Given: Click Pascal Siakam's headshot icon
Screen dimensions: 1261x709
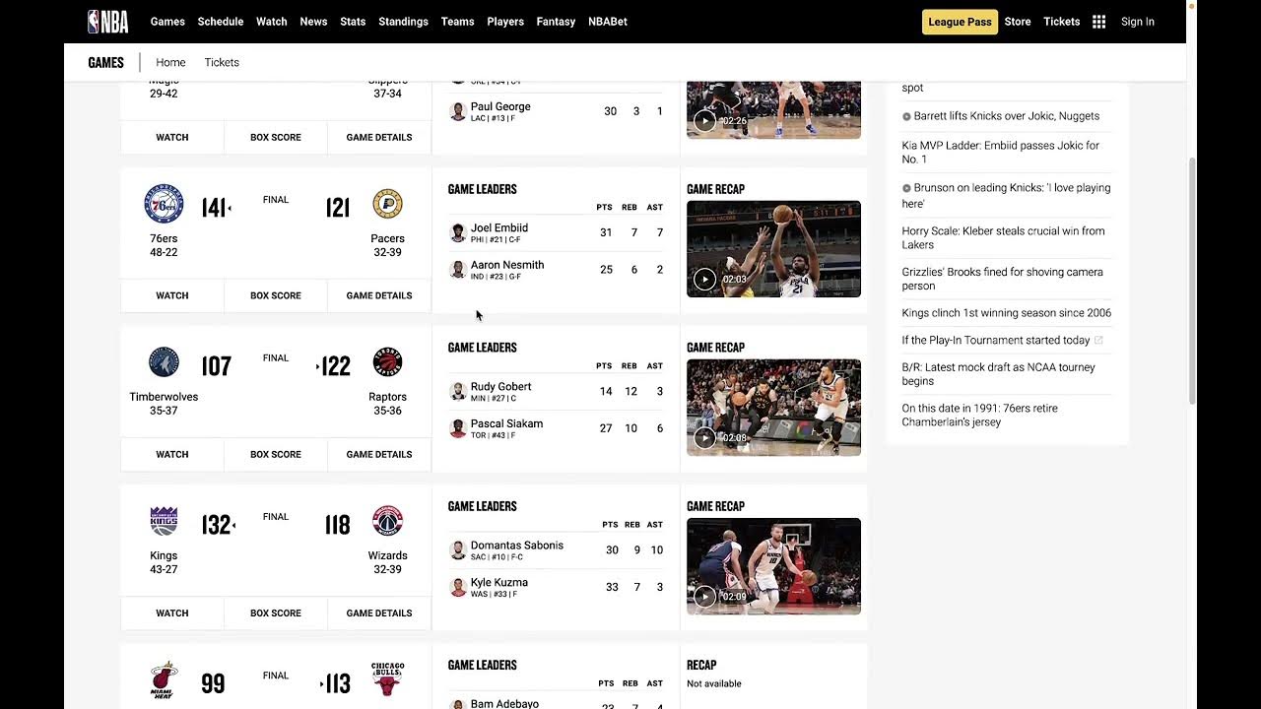Looking at the screenshot, I should coord(457,428).
